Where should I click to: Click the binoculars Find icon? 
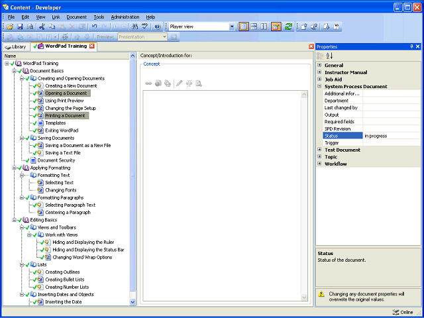click(x=134, y=26)
